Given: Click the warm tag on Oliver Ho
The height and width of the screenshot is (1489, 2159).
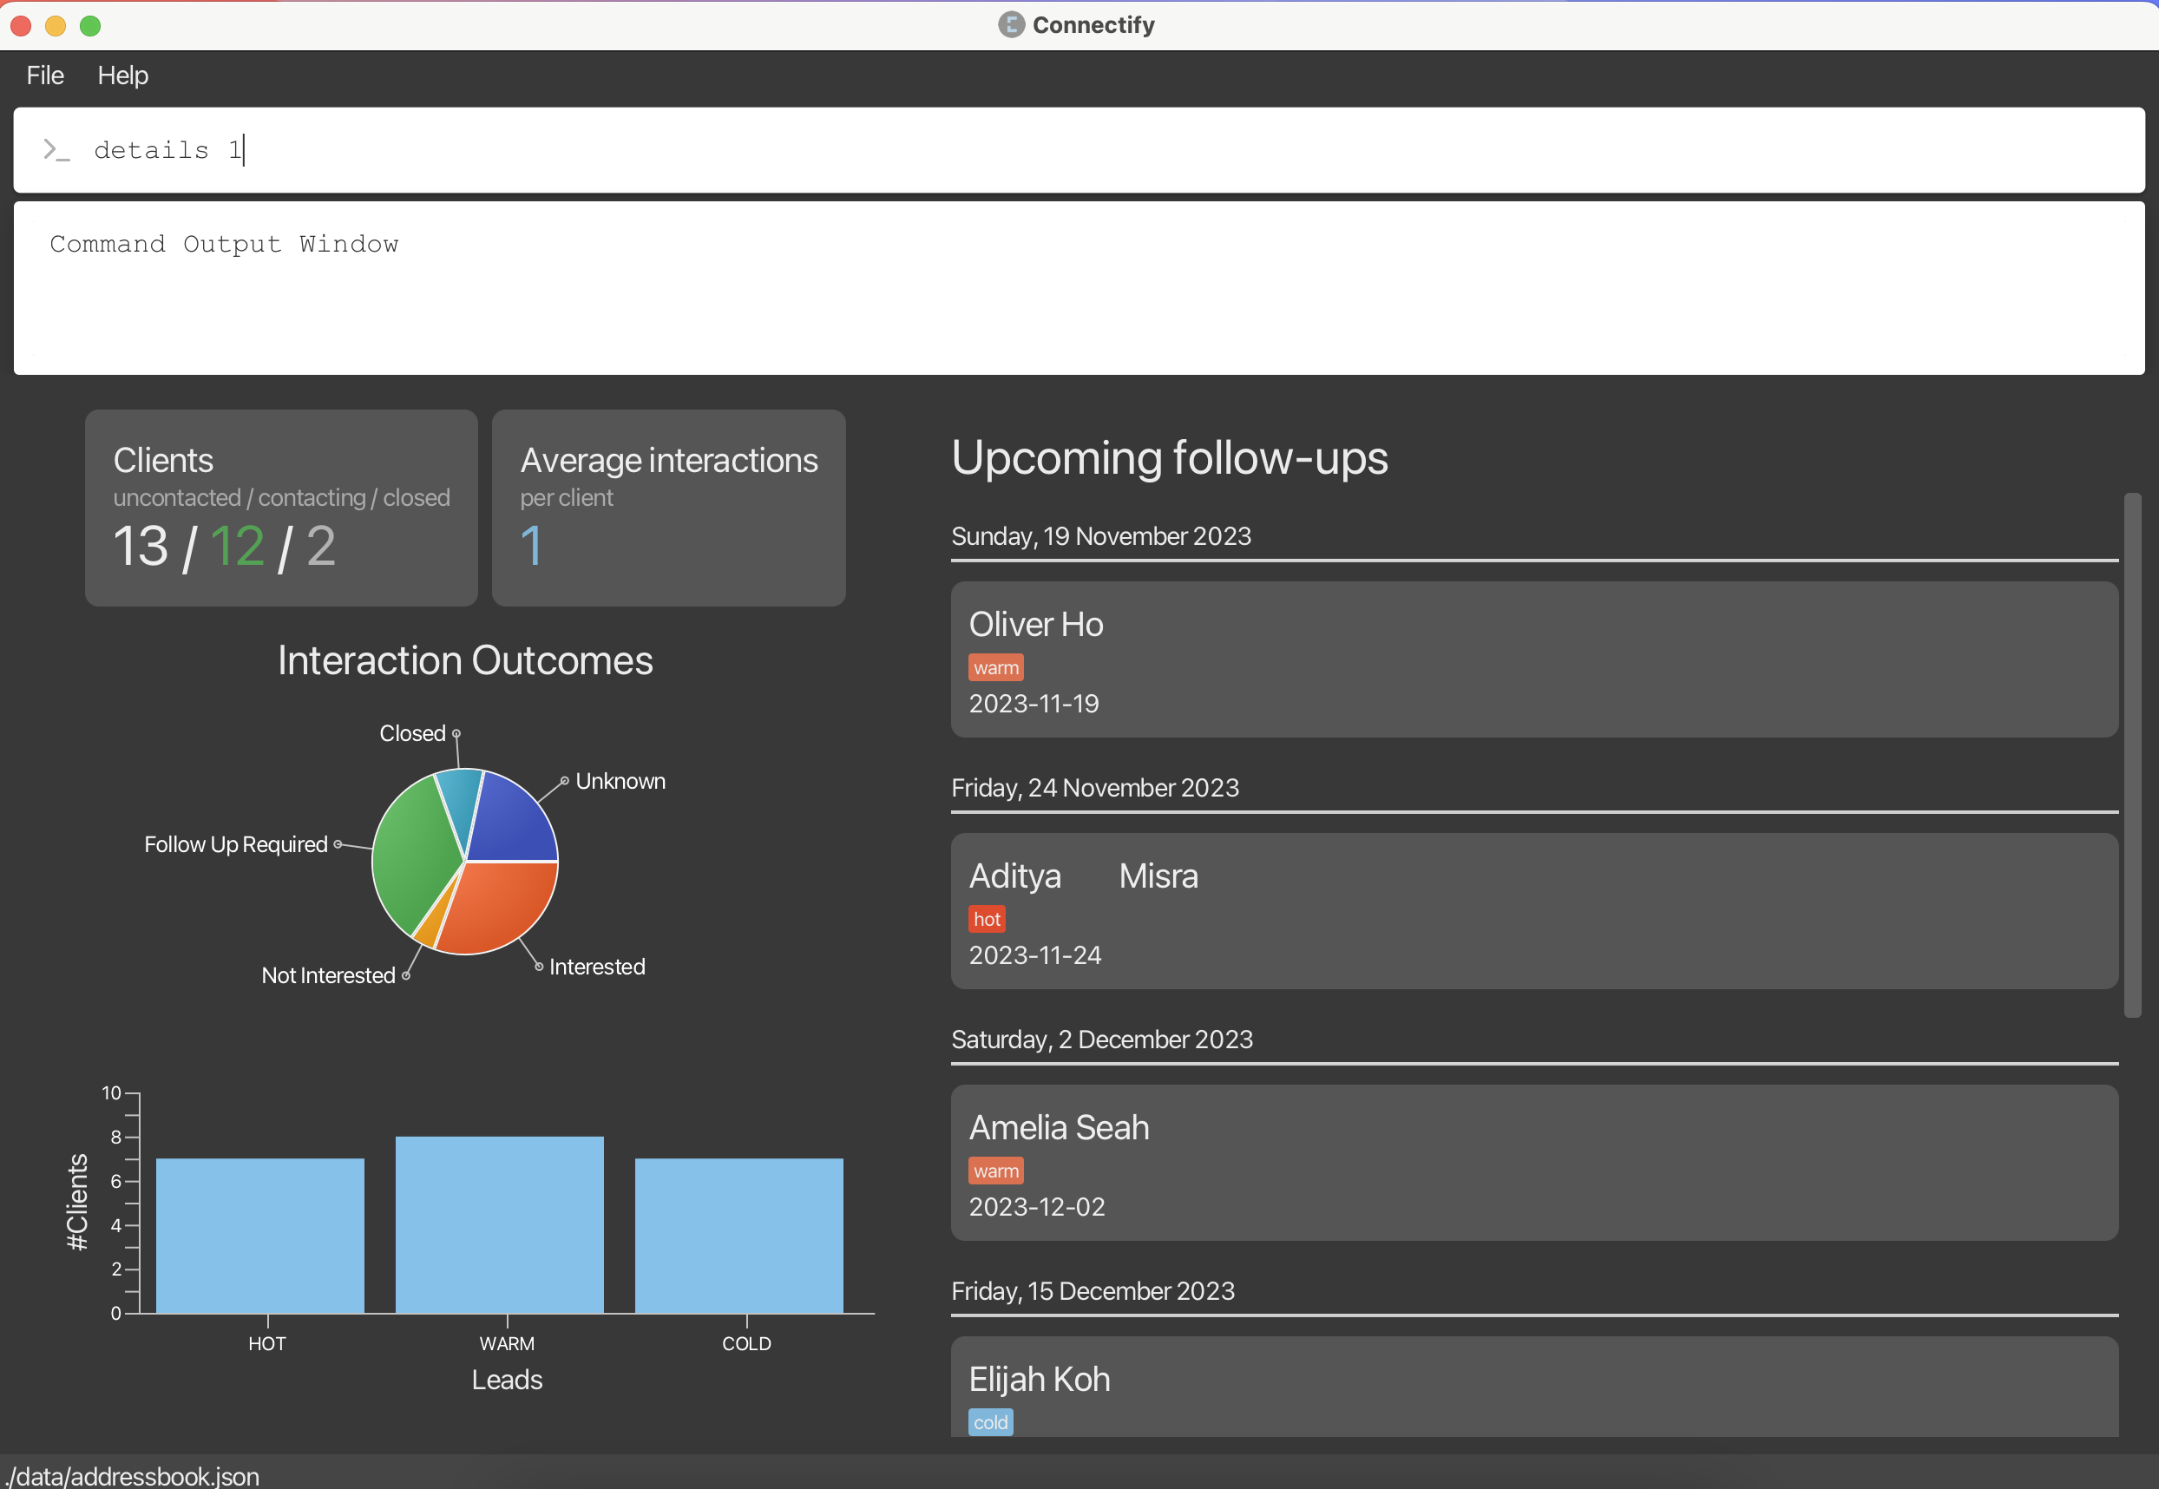Looking at the screenshot, I should click(995, 668).
